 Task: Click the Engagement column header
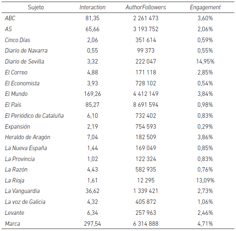(205, 7)
